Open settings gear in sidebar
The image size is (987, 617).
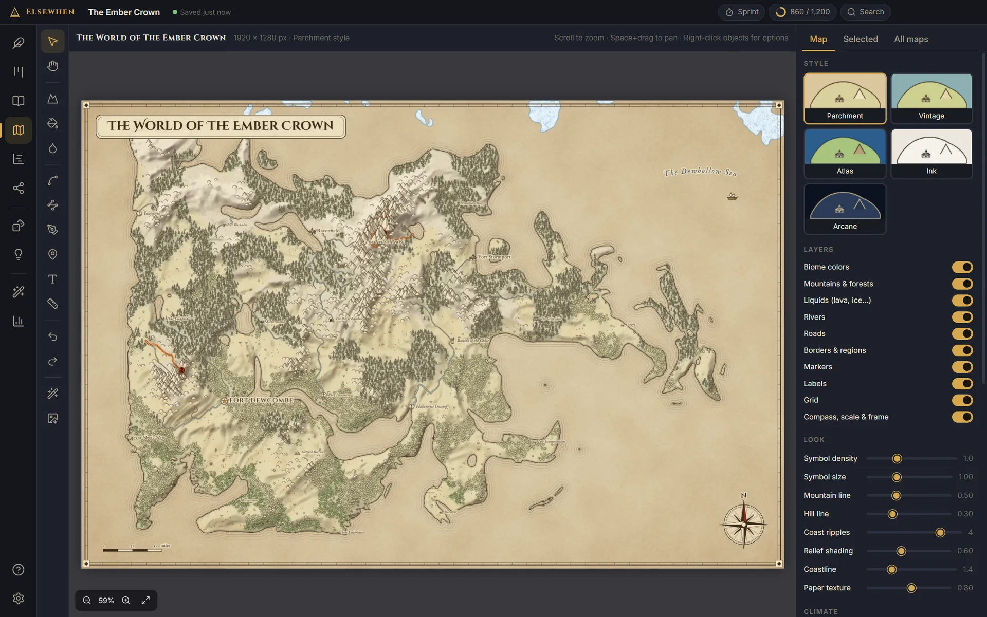[x=19, y=599]
